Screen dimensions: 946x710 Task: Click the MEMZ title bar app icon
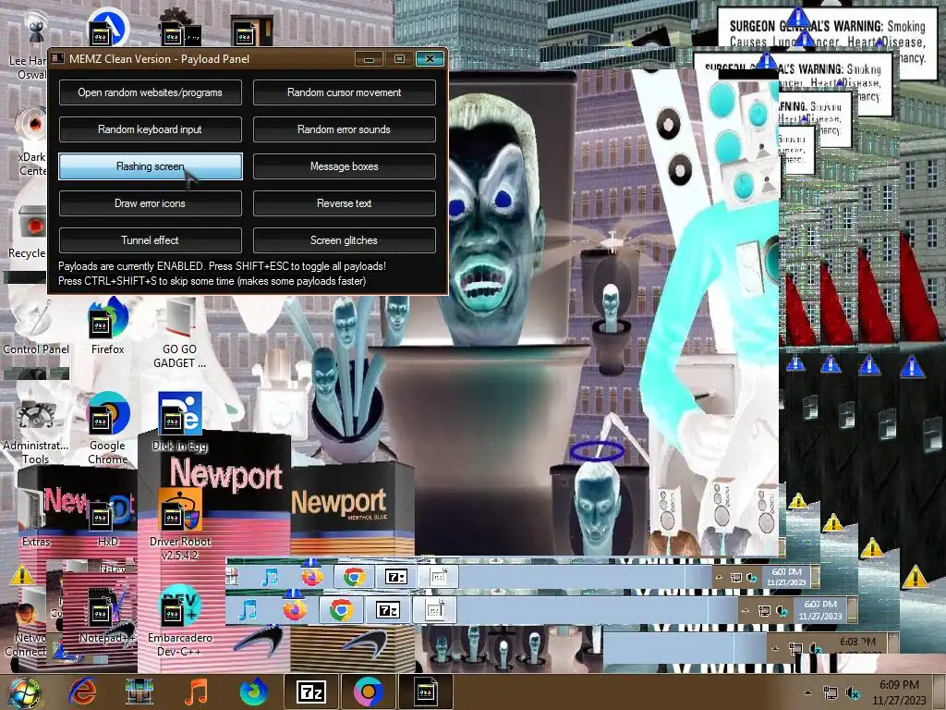(x=58, y=58)
